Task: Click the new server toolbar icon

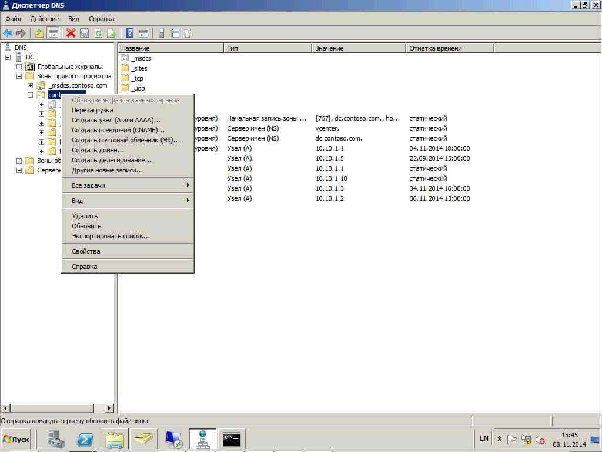Action: pos(162,34)
